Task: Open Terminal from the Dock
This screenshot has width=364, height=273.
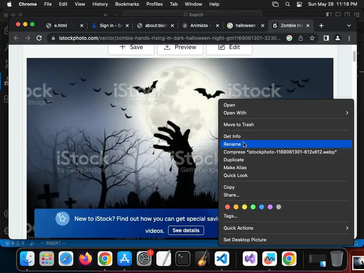Action: pos(183,258)
